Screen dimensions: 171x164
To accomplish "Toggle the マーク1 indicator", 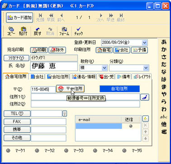I will click(x=8, y=150).
